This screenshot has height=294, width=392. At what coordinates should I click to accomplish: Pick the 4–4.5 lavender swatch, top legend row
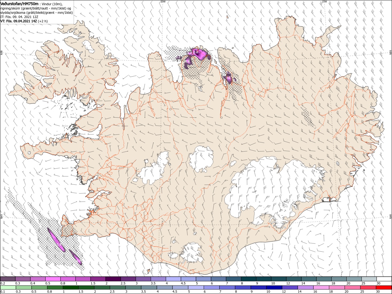(x=173, y=279)
